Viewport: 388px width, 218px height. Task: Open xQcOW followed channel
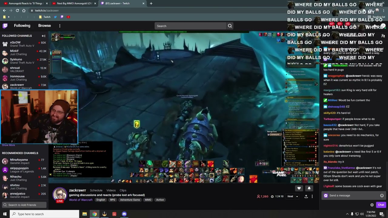[24, 44]
